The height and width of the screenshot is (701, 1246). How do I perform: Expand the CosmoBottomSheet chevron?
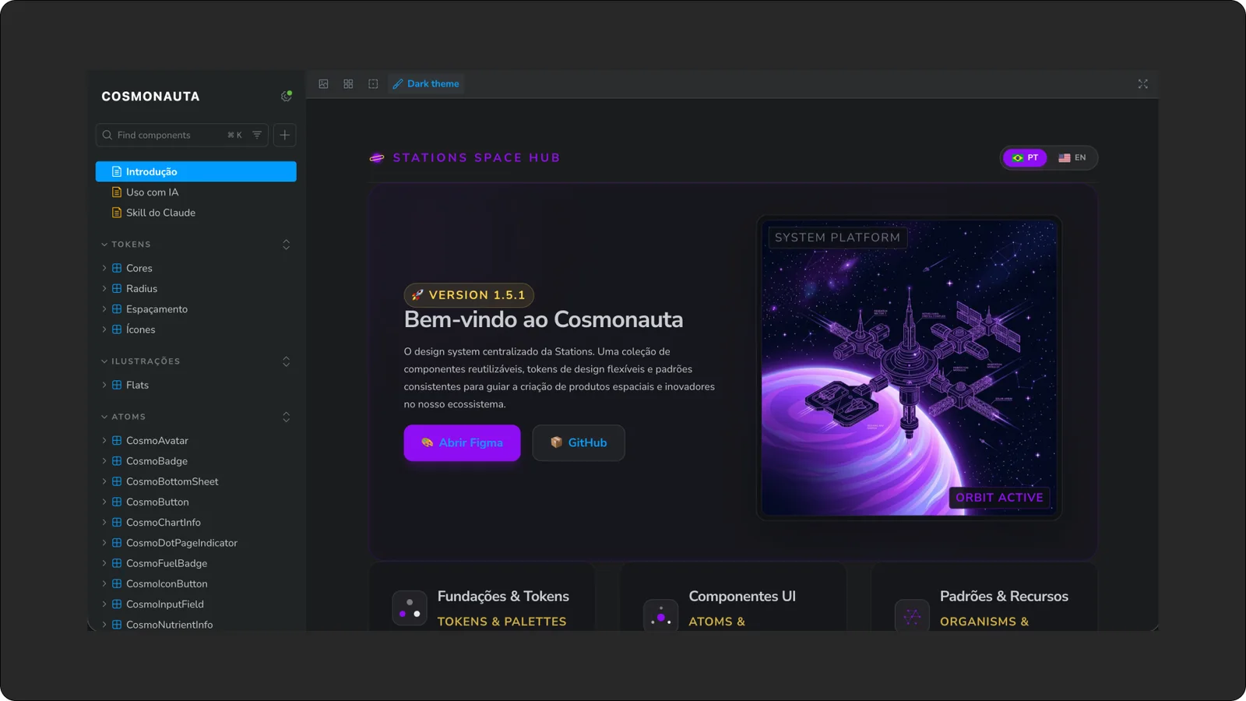(x=104, y=481)
